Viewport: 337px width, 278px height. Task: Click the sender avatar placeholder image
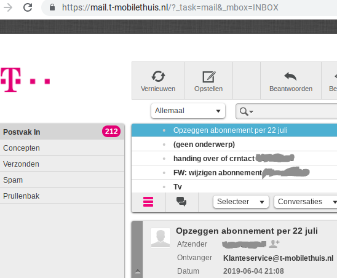[x=161, y=238]
